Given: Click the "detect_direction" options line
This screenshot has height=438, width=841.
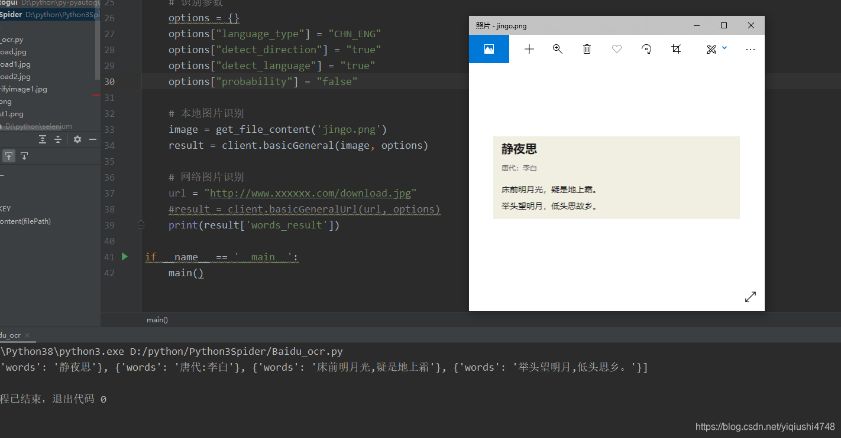Looking at the screenshot, I should pos(275,50).
